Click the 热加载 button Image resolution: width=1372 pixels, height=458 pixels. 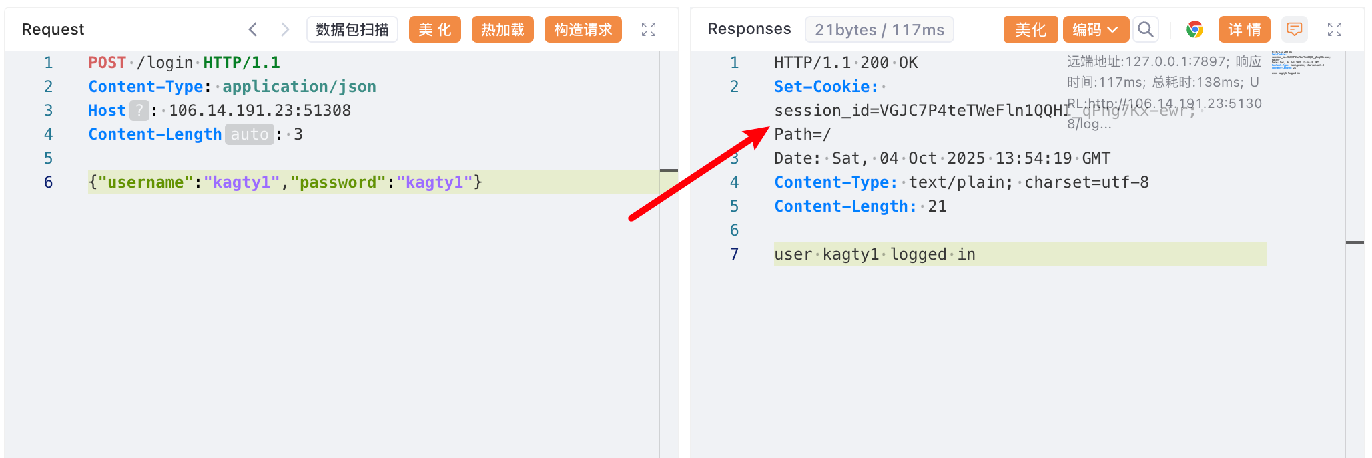tap(503, 29)
